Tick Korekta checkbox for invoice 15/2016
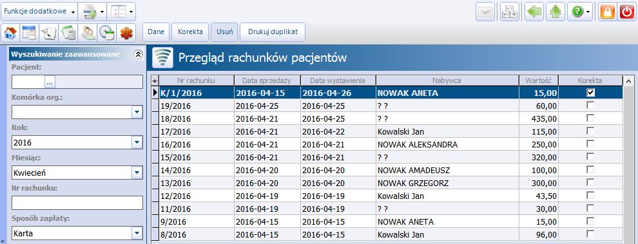This screenshot has height=244, width=638. [x=590, y=157]
